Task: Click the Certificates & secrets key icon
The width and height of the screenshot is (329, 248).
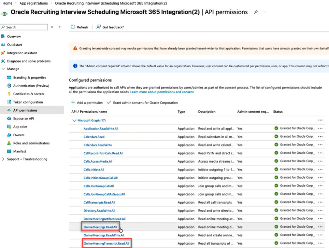Action: 9,94
